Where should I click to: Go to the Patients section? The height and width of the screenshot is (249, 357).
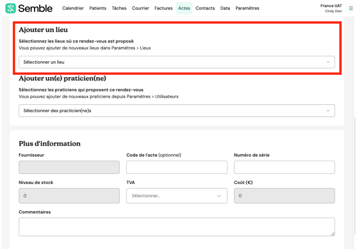click(x=98, y=9)
